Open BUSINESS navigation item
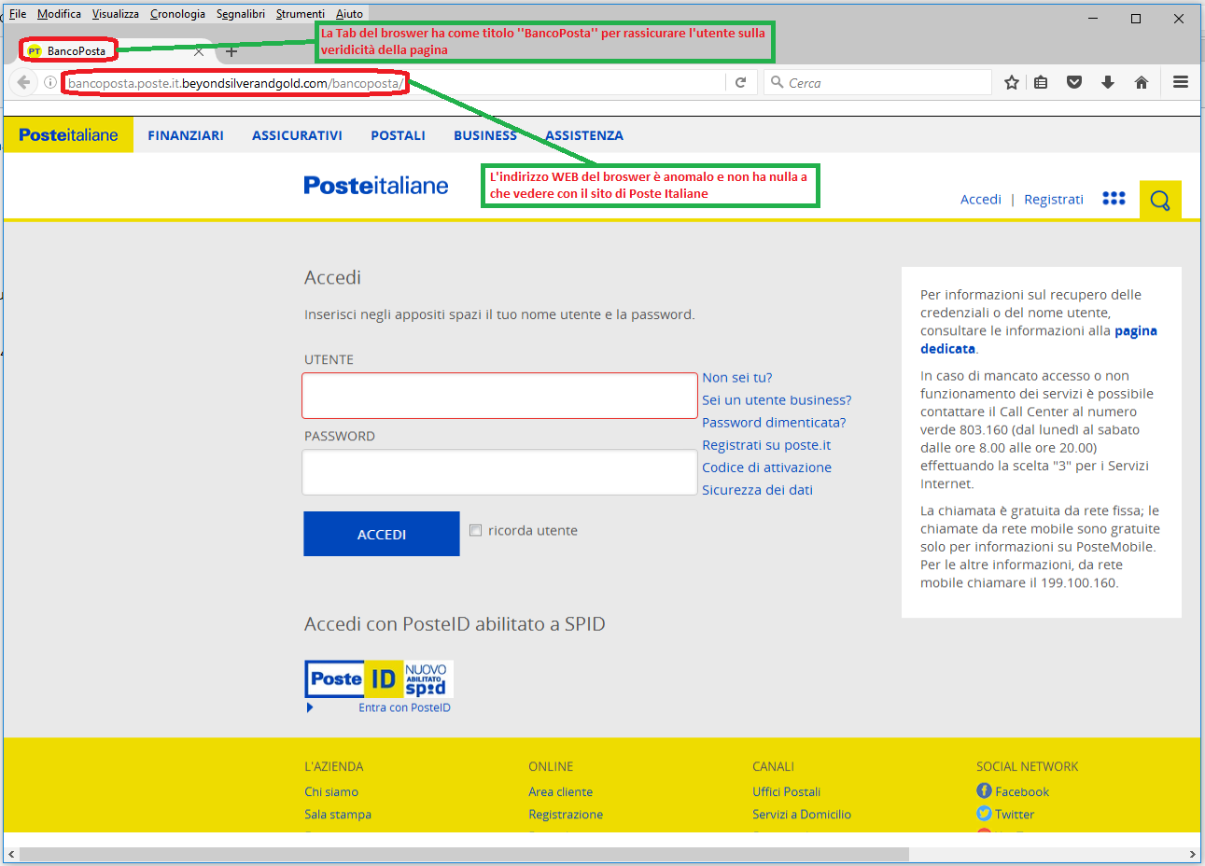The width and height of the screenshot is (1205, 866). (485, 135)
